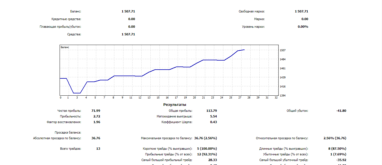Click the 'Фактор восстановления:' label
The image size is (382, 165).
(x=64, y=122)
